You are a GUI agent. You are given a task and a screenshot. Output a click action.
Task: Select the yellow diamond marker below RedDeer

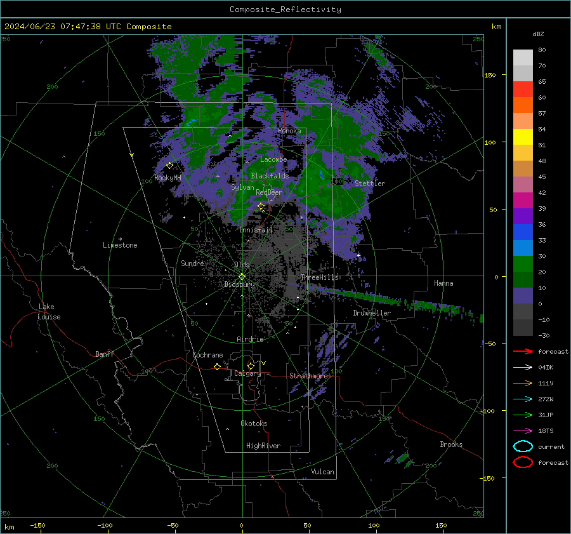[x=261, y=206]
